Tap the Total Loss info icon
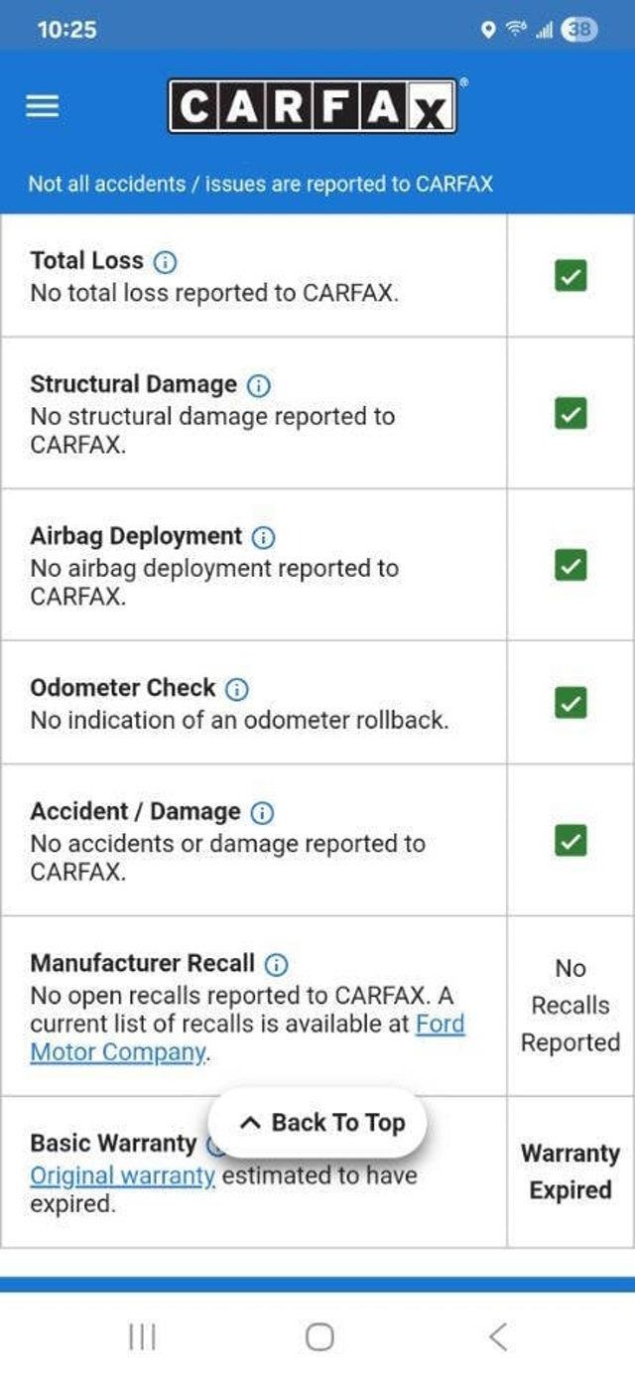The image size is (635, 1377). point(165,262)
